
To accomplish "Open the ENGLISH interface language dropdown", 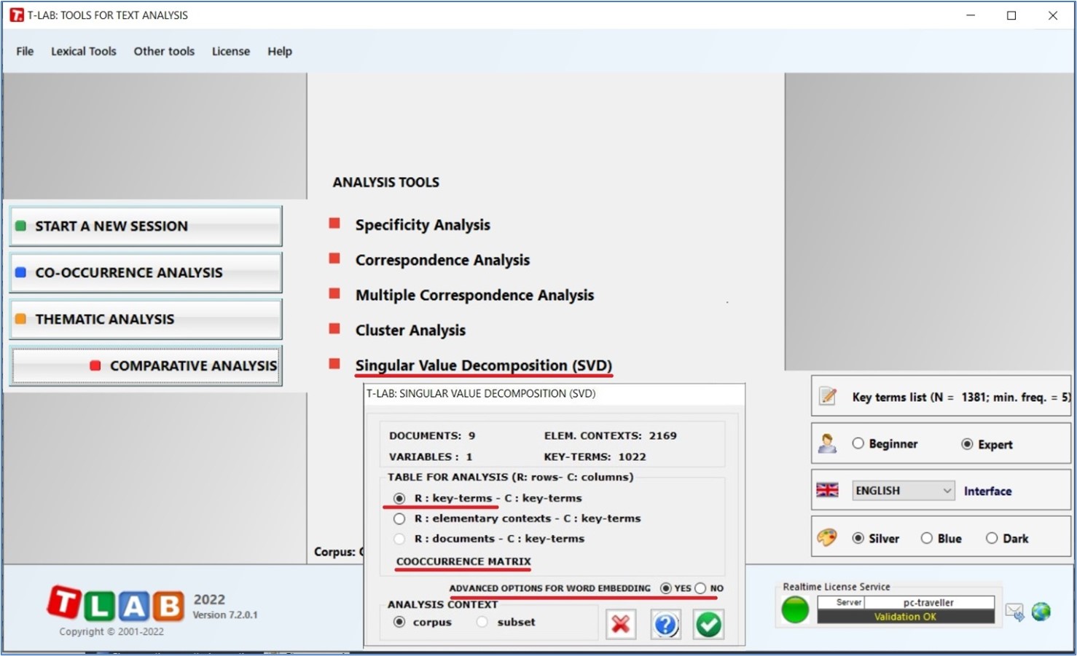I will pos(904,490).
